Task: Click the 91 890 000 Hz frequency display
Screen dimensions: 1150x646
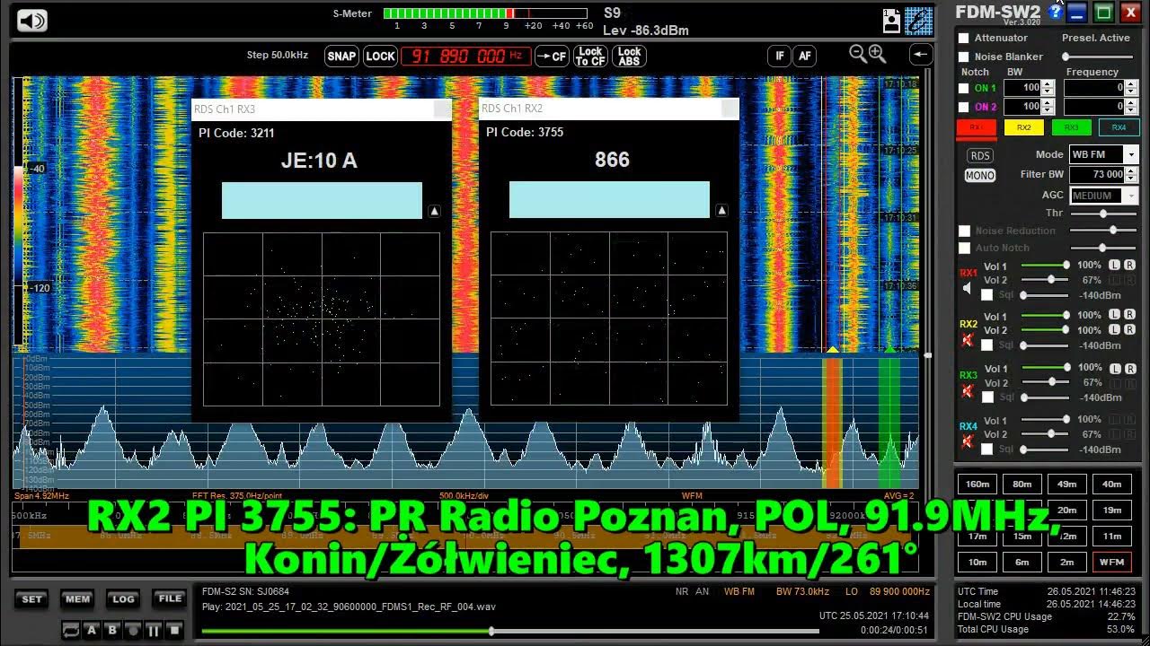Action: 465,56
